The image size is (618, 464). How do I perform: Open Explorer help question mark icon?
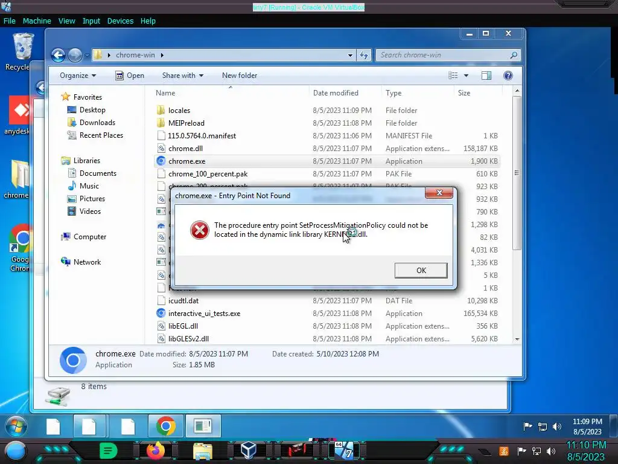(x=508, y=76)
